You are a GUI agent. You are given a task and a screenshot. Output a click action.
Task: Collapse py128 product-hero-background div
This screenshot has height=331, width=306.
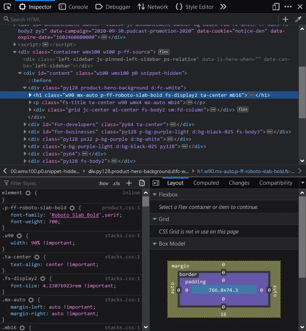(x=25, y=88)
